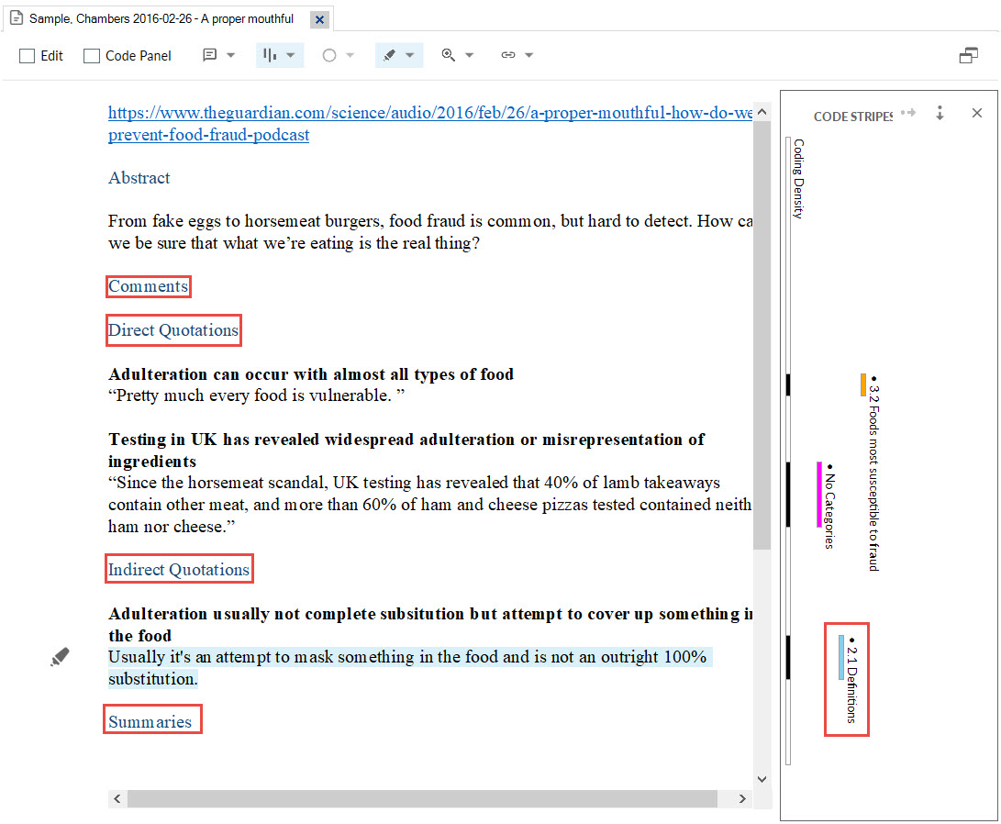Click the coding stripes toolbar icon

tap(270, 56)
